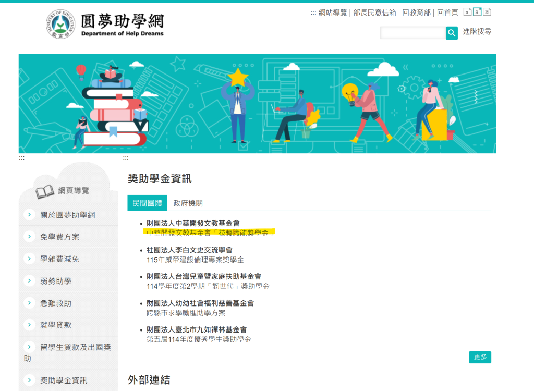Click the search text input field
The image size is (534, 392).
click(412, 33)
